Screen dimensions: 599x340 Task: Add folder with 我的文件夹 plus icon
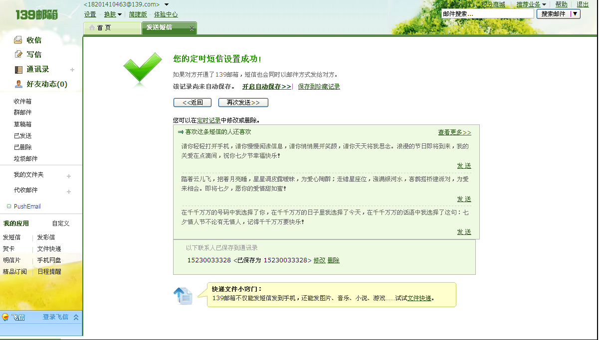click(x=69, y=176)
